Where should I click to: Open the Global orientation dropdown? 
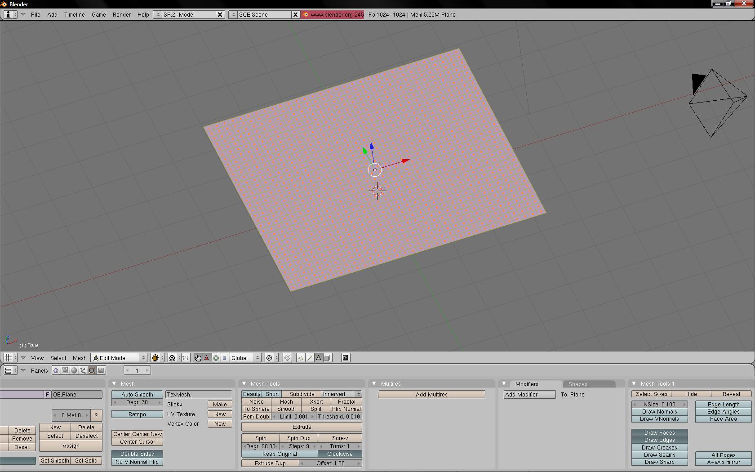pyautogui.click(x=245, y=358)
